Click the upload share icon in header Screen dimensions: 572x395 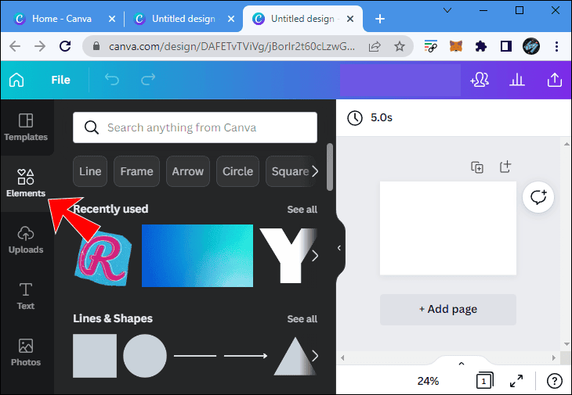[x=555, y=80]
